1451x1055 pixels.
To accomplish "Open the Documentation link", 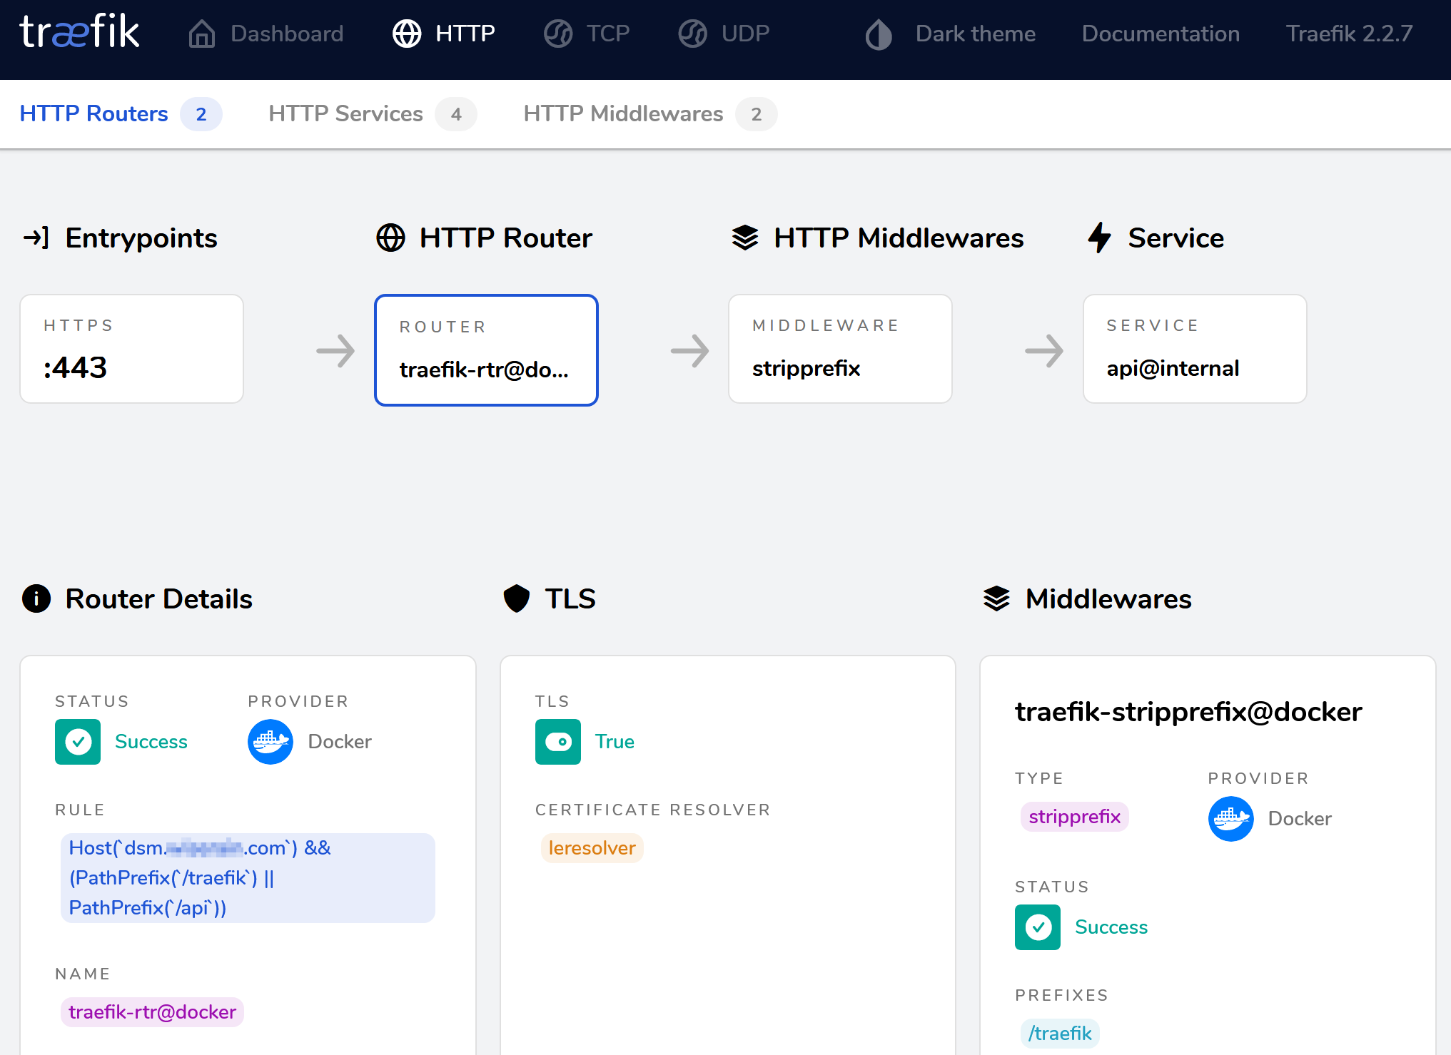I will point(1161,34).
